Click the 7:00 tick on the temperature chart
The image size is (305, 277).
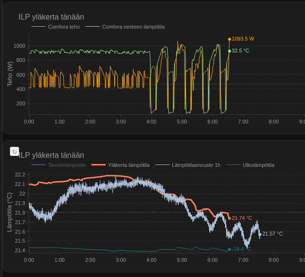pyautogui.click(x=243, y=260)
